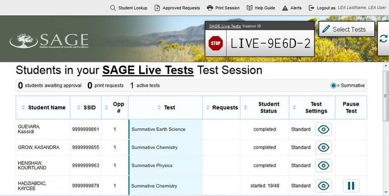
Task: Click SSID 9999999861
Action: [x=86, y=129]
